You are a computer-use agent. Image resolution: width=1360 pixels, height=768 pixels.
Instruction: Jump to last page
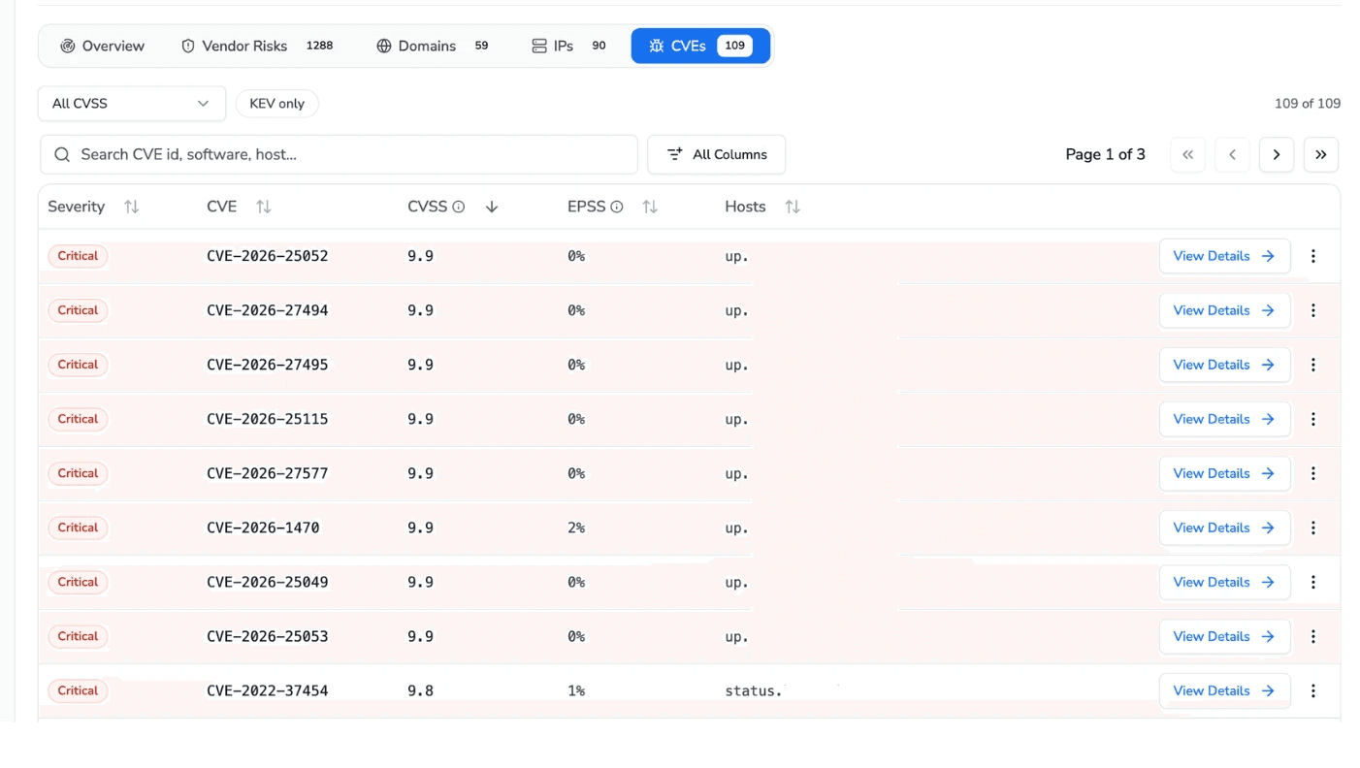tap(1321, 154)
